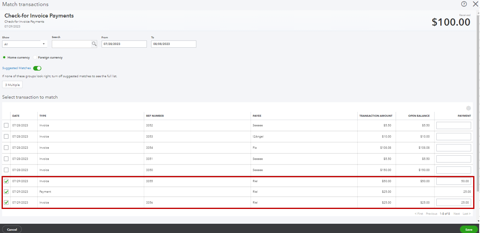The image size is (480, 233).
Task: Select the Foreign currency option
Action: tap(35, 57)
